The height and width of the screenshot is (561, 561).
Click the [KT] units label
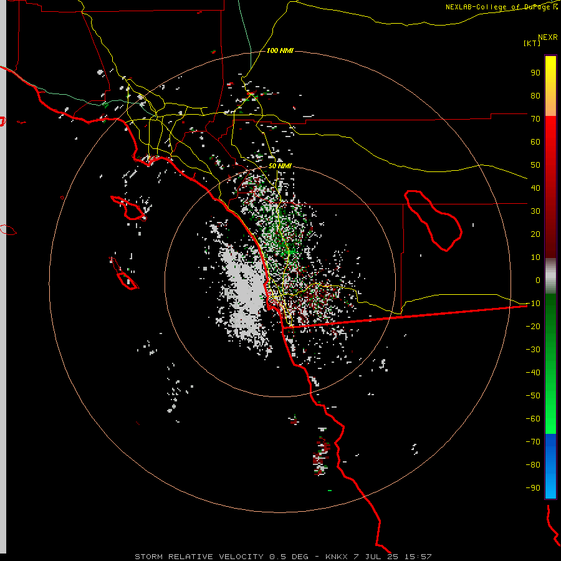tap(532, 43)
